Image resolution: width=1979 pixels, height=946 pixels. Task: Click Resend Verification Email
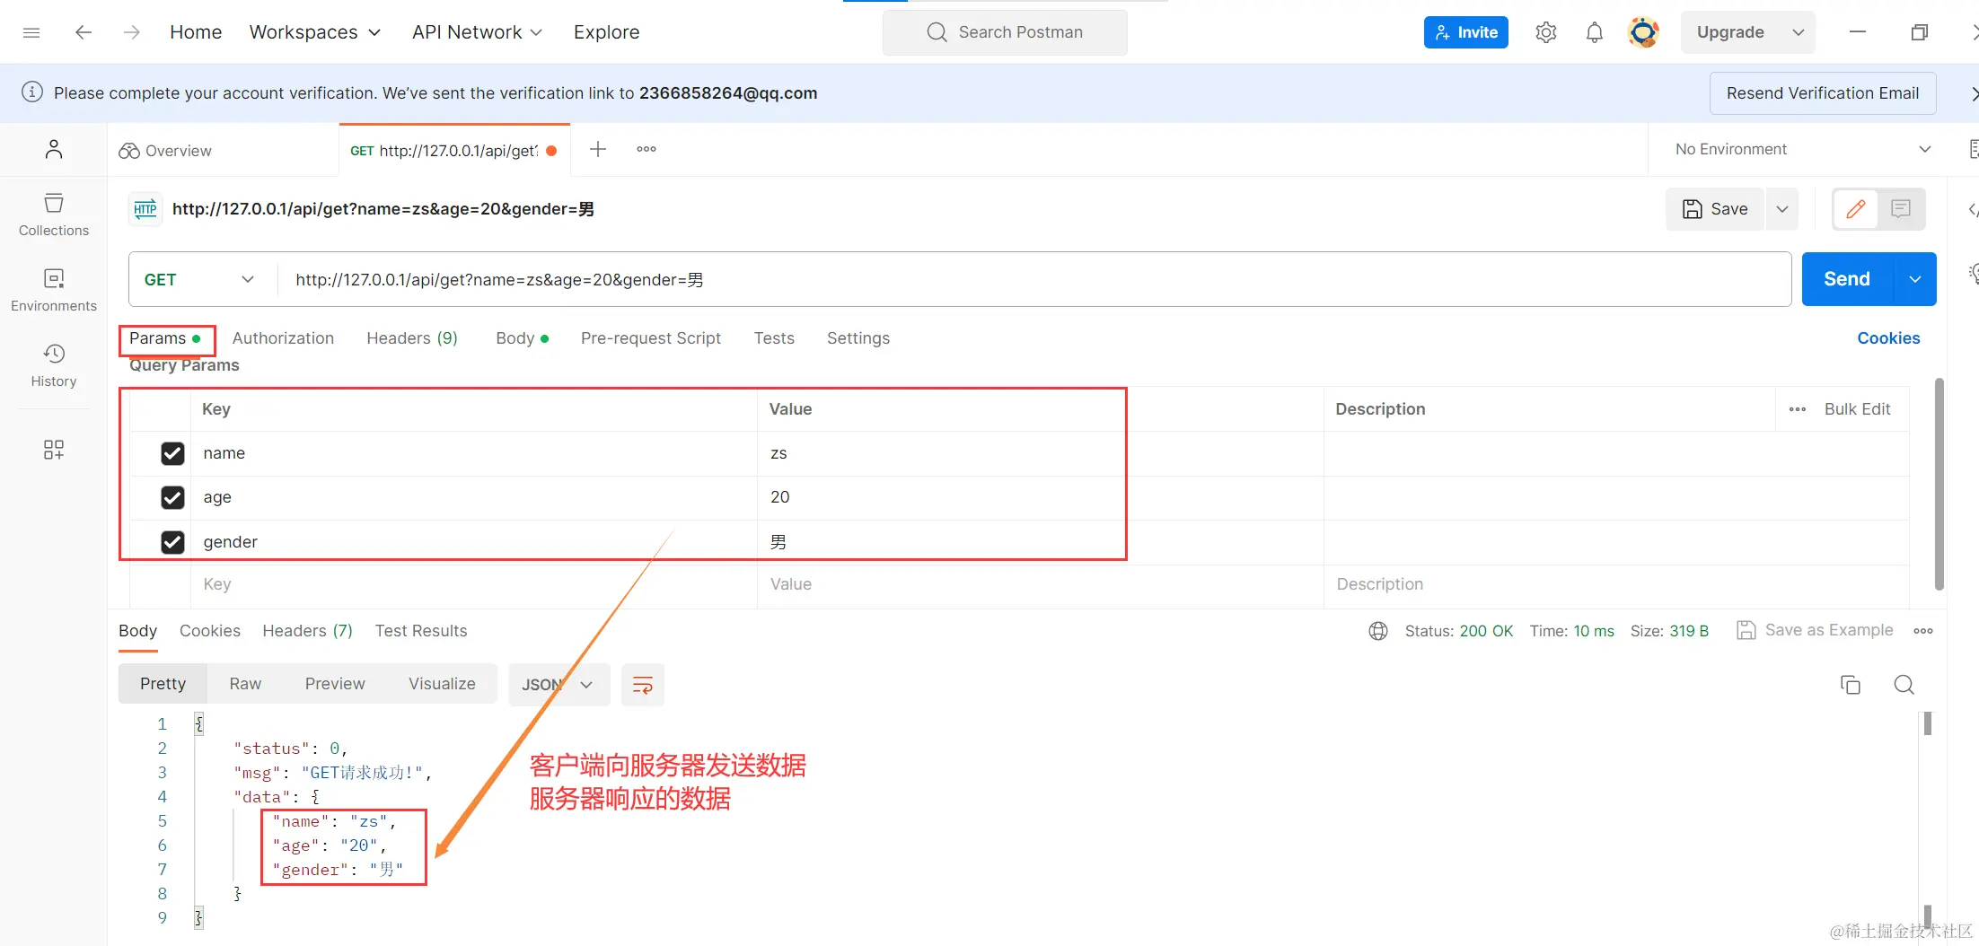coord(1822,93)
